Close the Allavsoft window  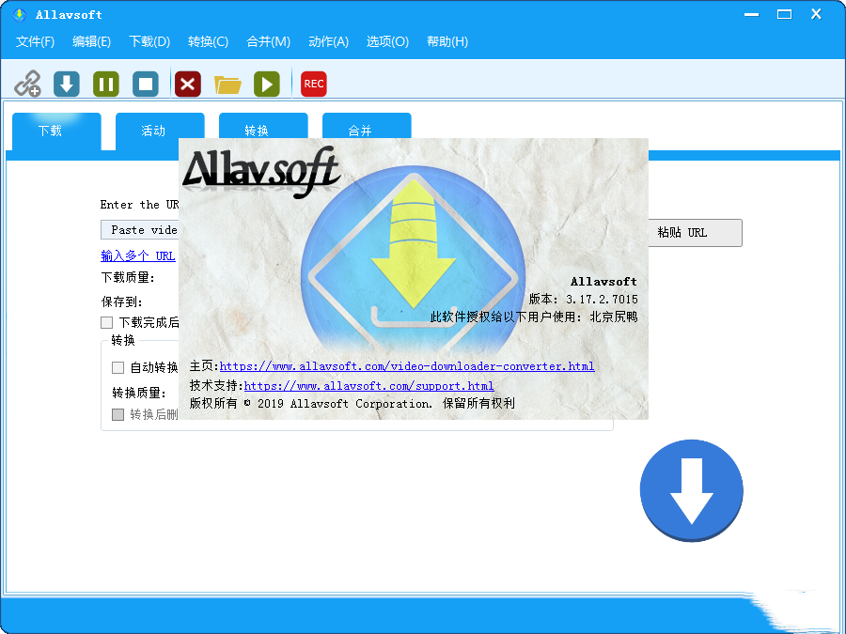point(816,14)
